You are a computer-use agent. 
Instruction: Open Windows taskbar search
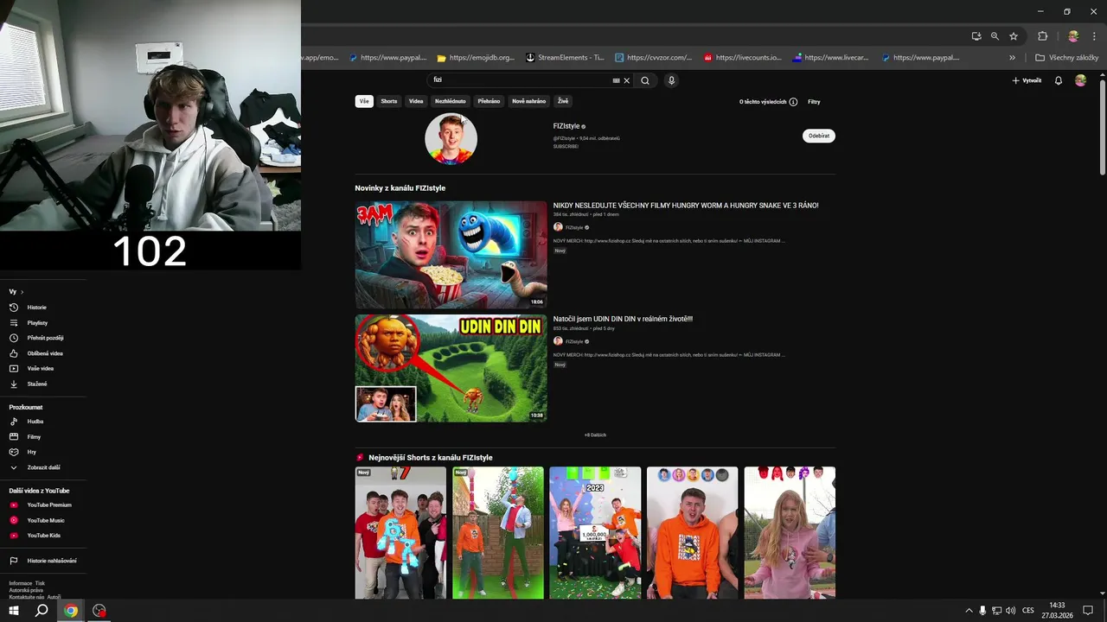point(42,611)
